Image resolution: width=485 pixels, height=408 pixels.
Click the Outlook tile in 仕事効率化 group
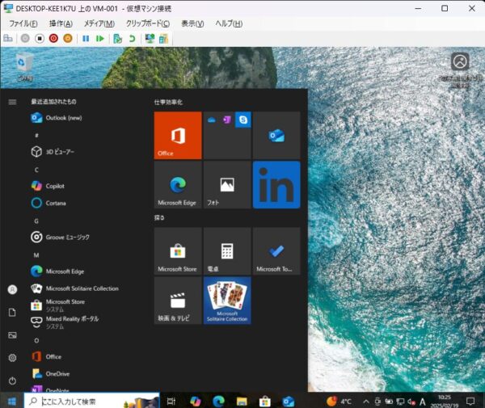coord(276,136)
